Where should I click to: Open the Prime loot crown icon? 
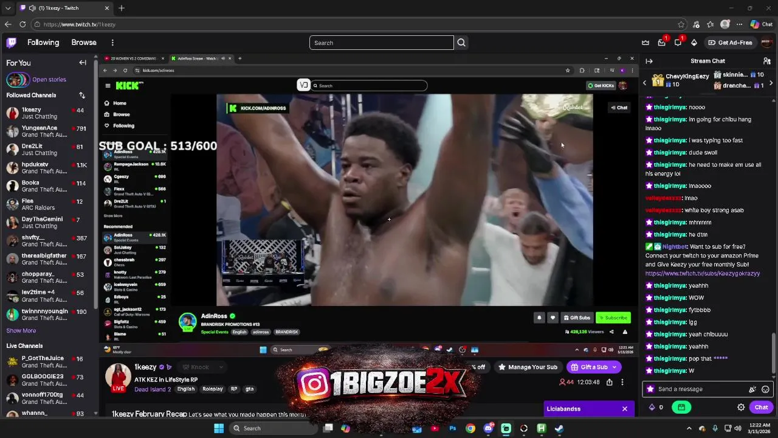pyautogui.click(x=645, y=43)
